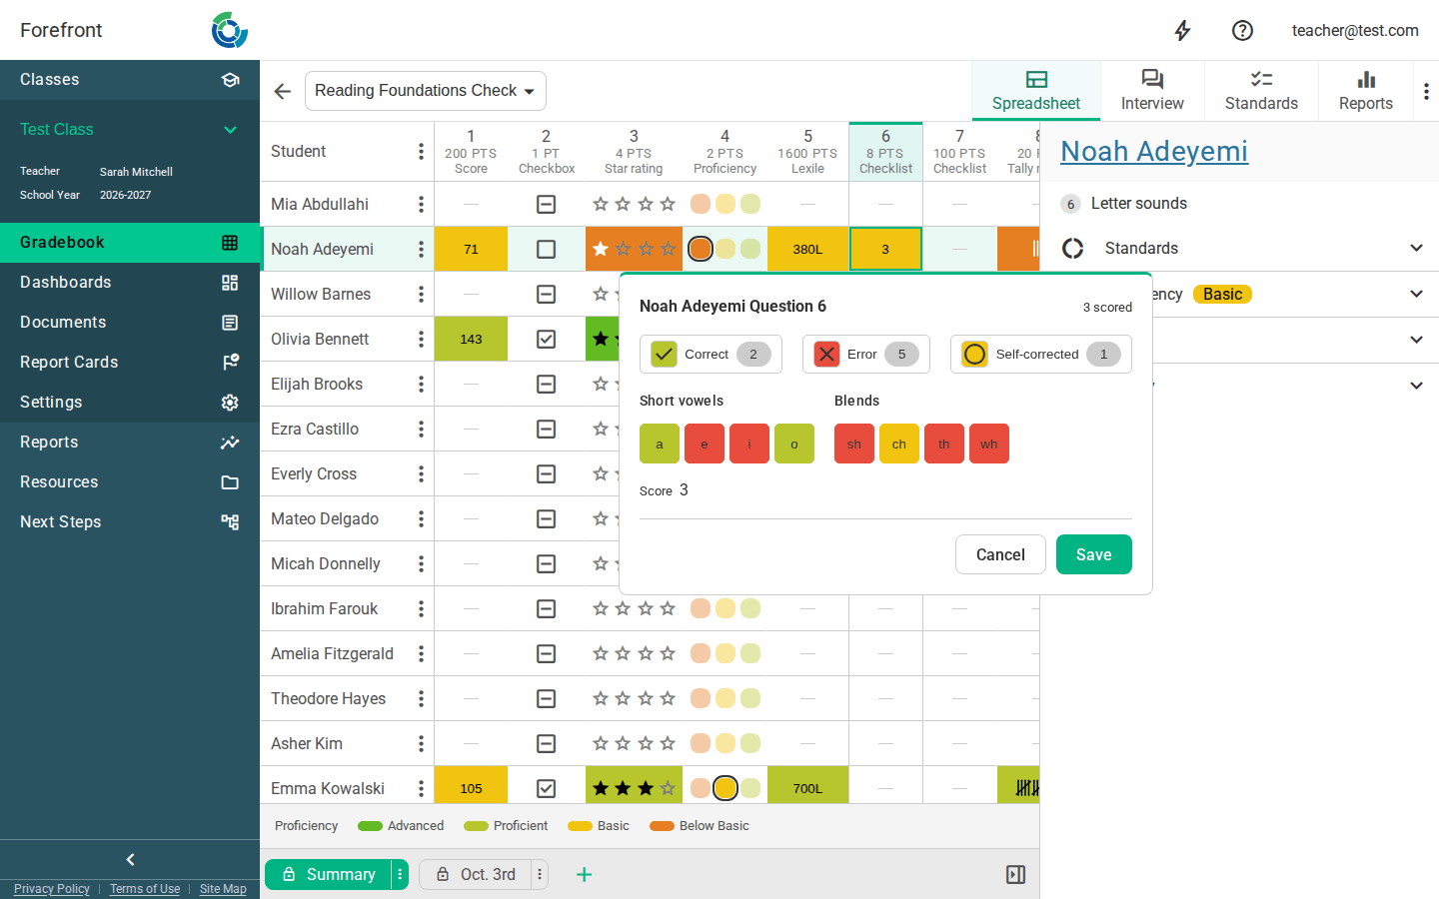Toggle Mia Abdullahi's checkbox
This screenshot has height=899, width=1439.
[546, 204]
